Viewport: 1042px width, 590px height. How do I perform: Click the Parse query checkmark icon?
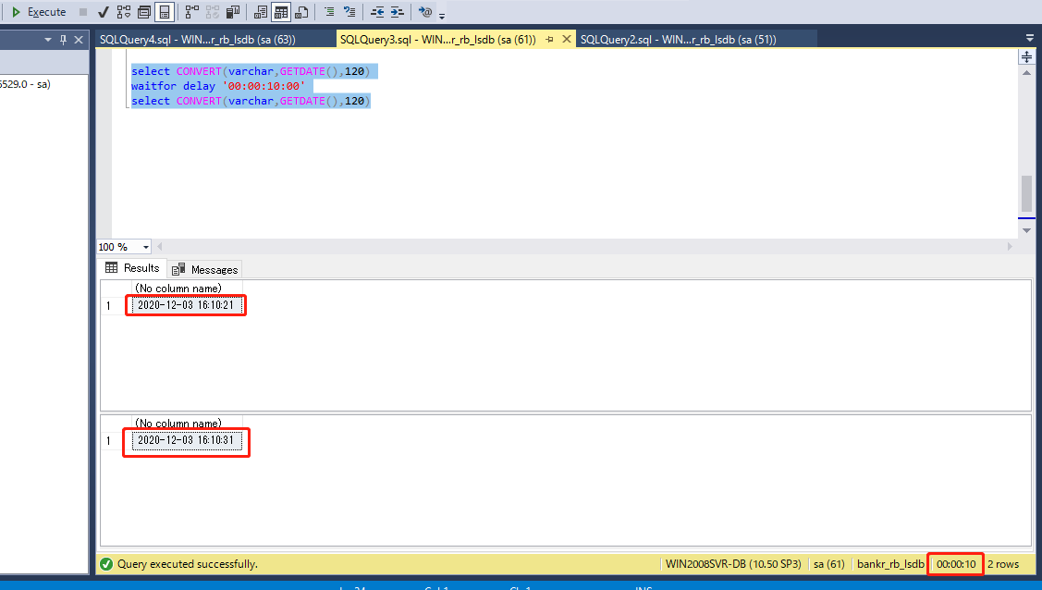coord(104,12)
